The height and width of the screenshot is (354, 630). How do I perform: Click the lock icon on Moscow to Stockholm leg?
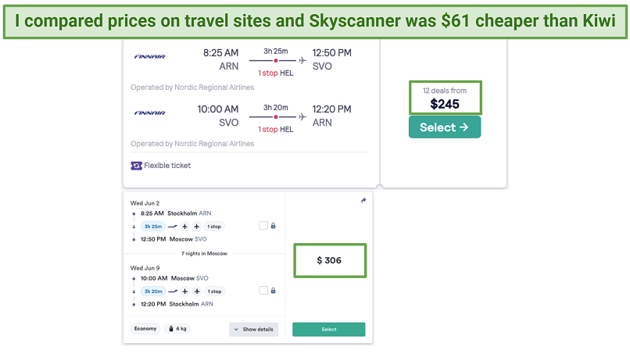pos(274,291)
